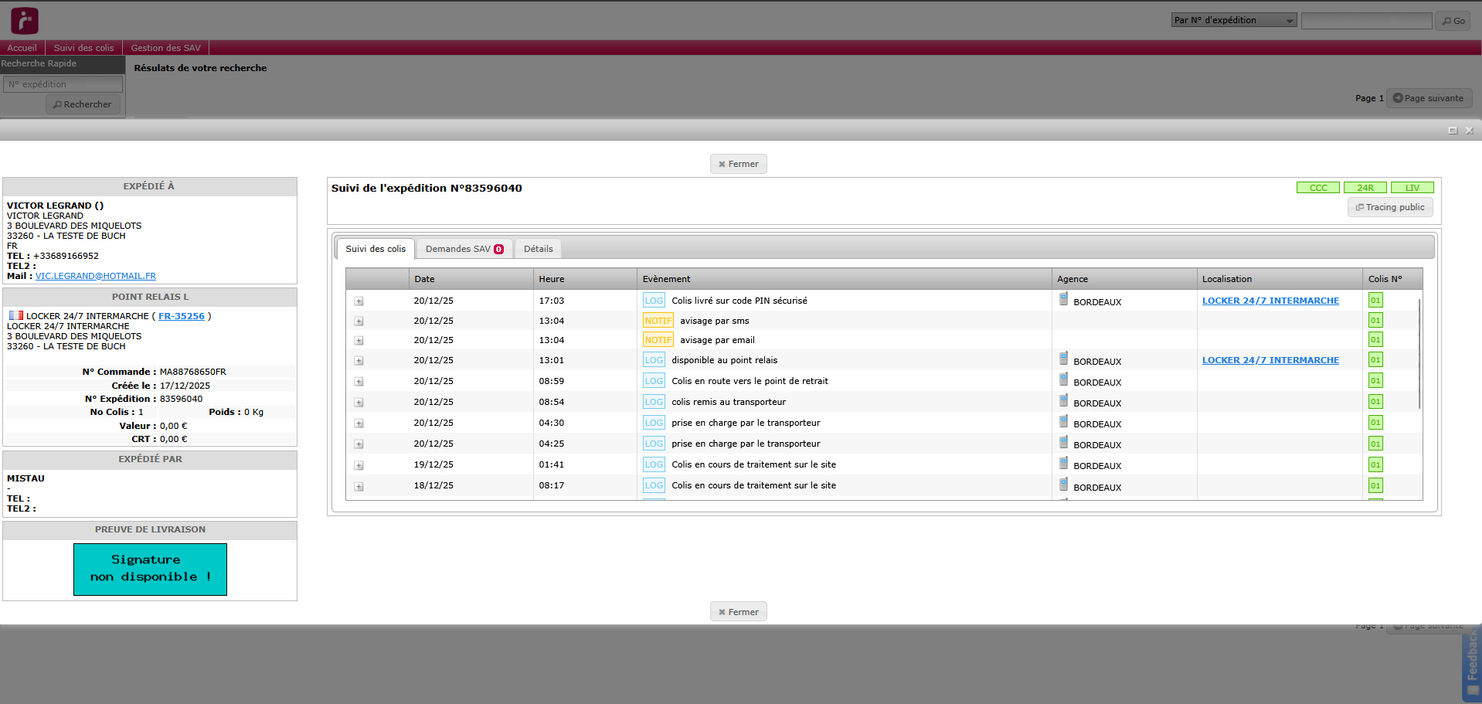
Task: Click the Tracing public button
Action: pyautogui.click(x=1389, y=207)
